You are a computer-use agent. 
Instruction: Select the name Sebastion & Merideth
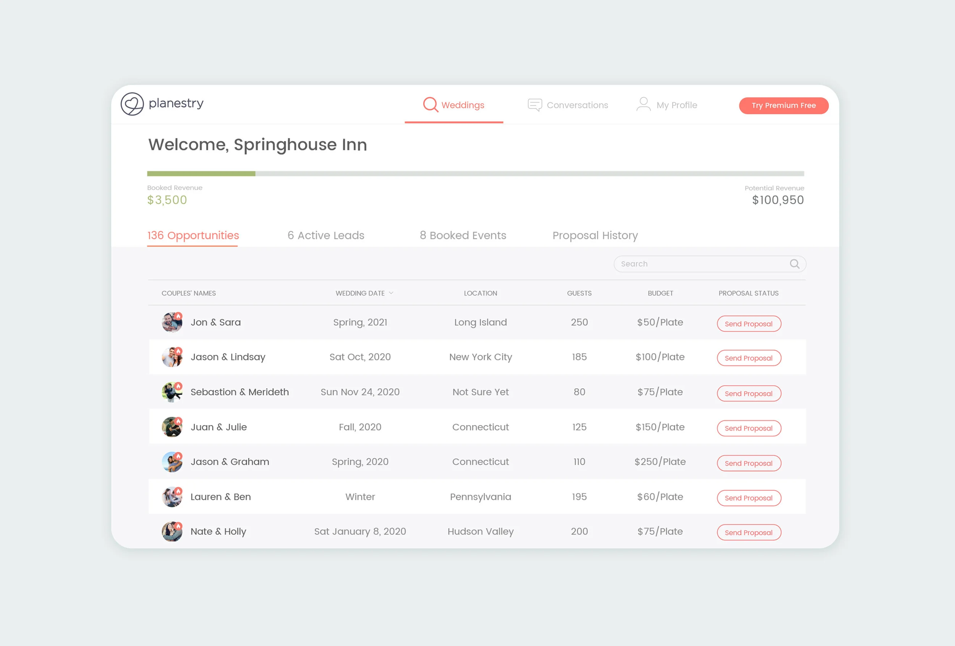tap(240, 392)
